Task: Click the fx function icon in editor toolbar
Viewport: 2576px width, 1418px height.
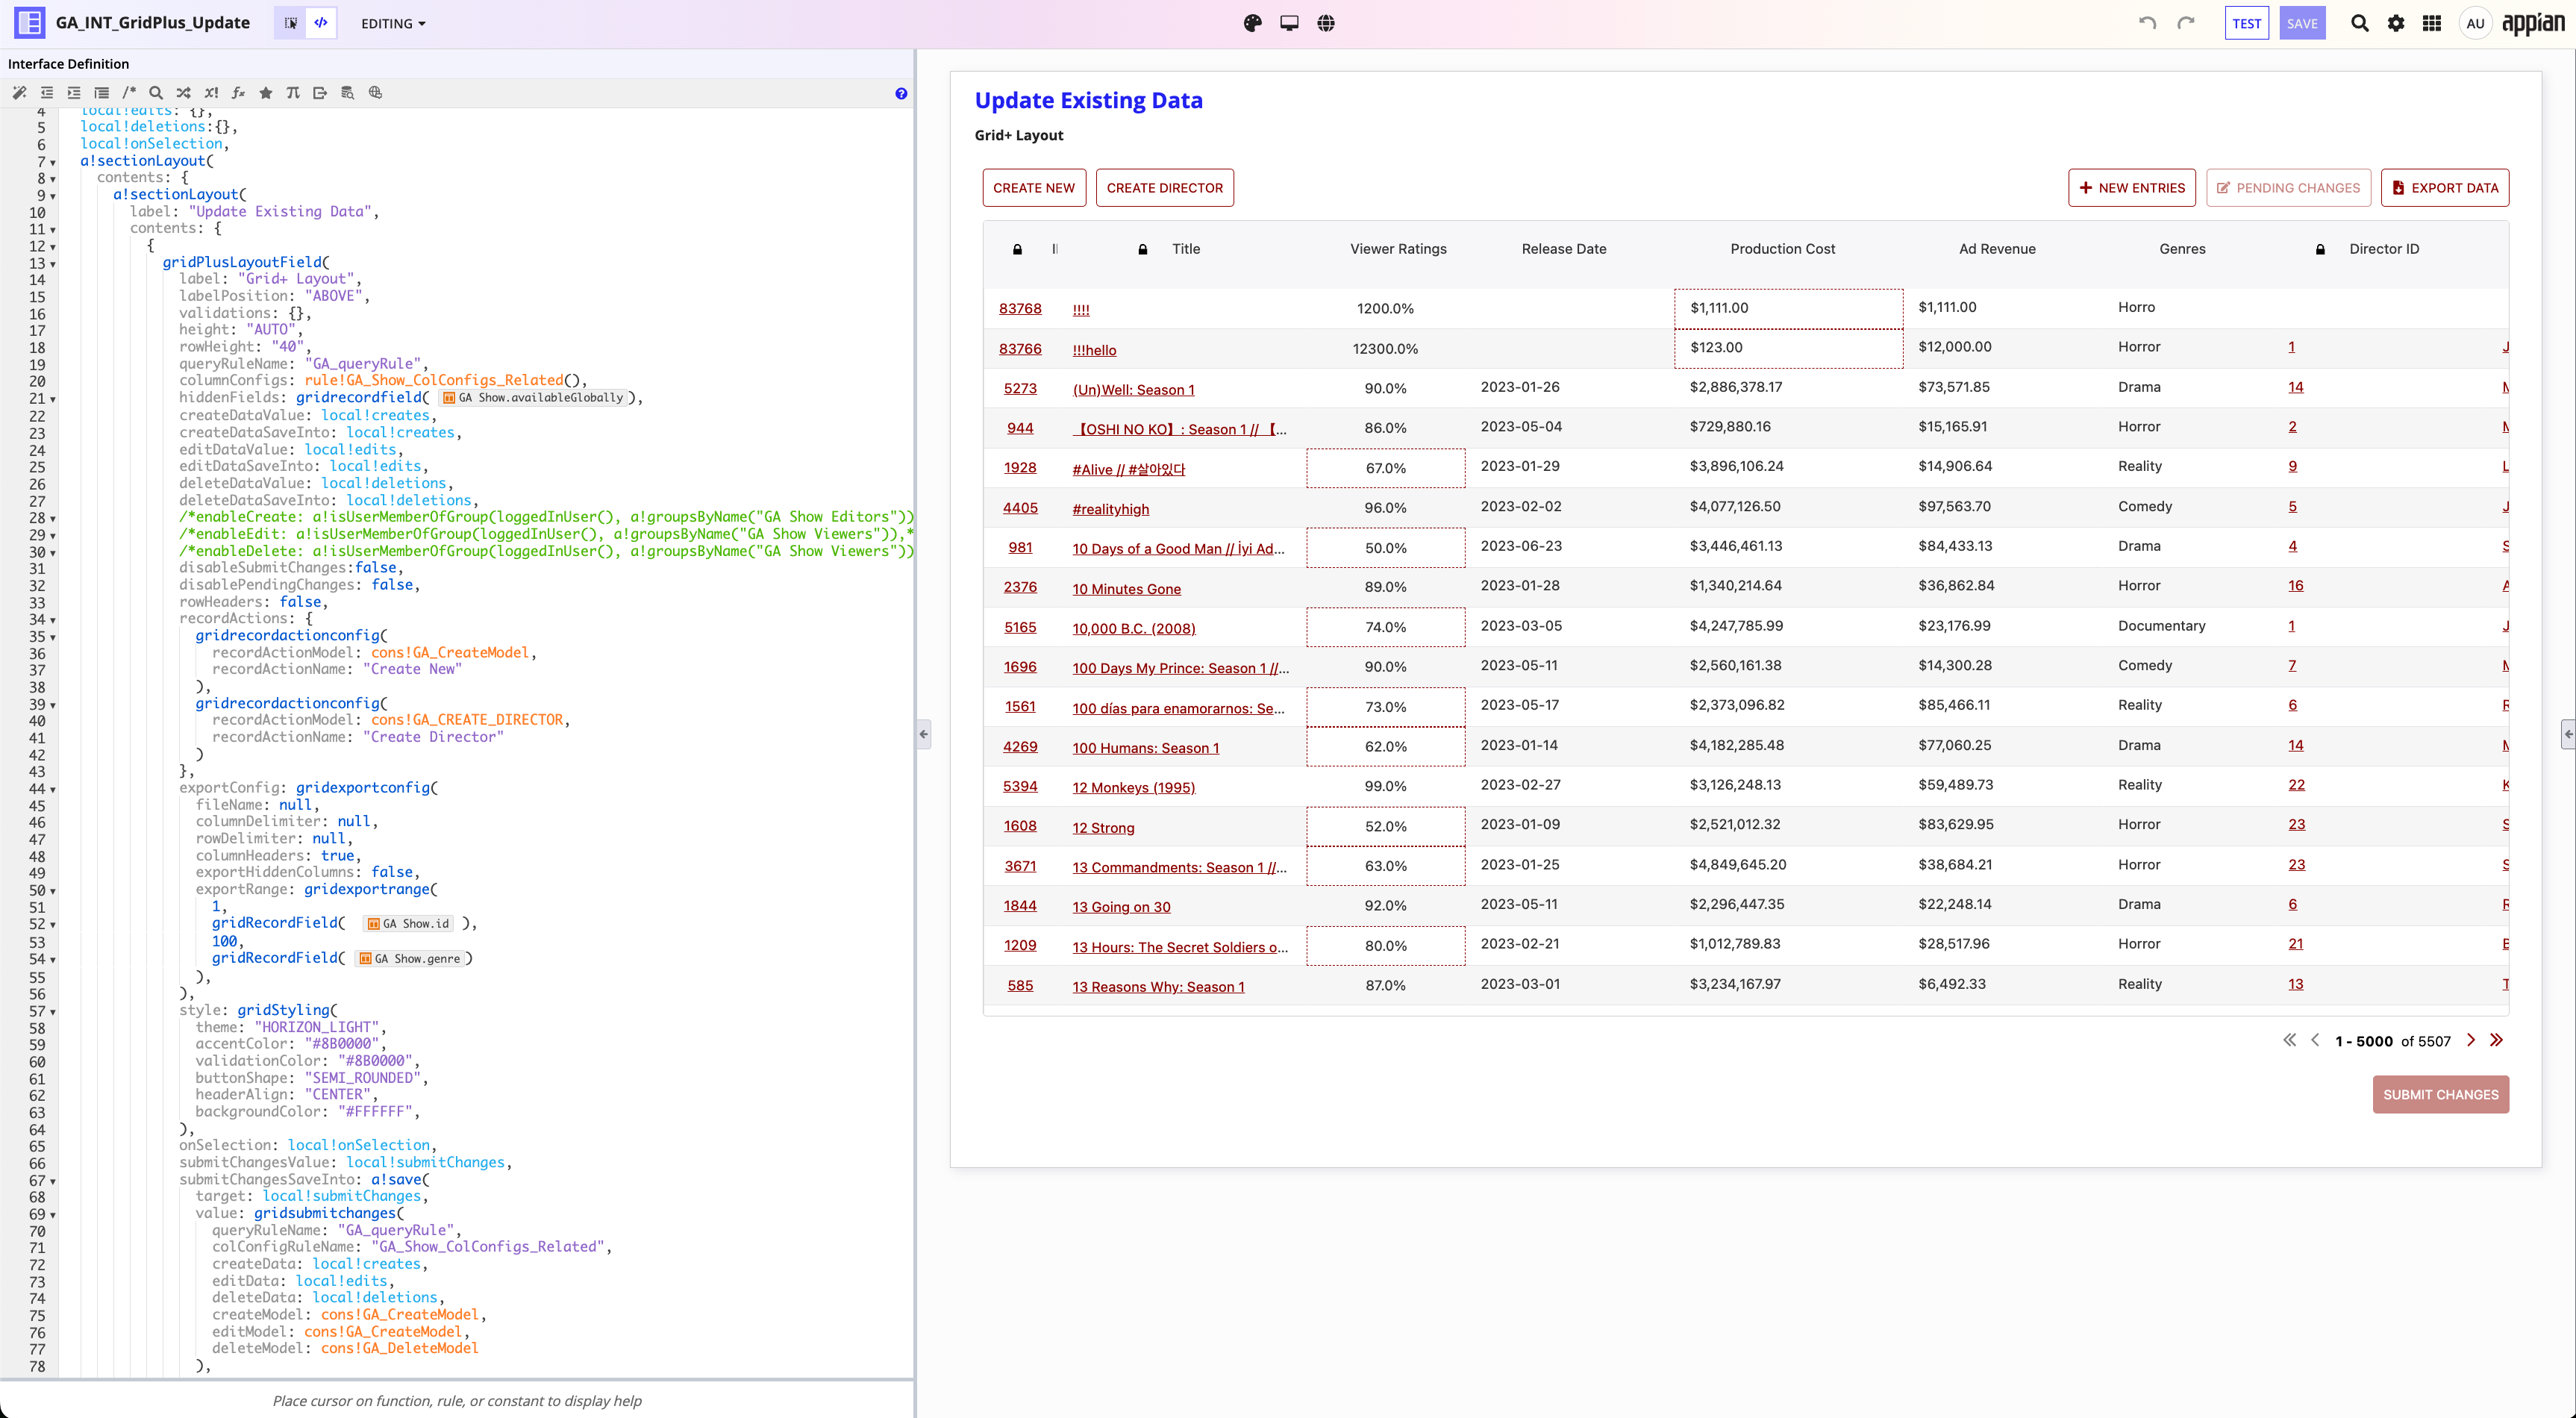Action: [x=238, y=93]
